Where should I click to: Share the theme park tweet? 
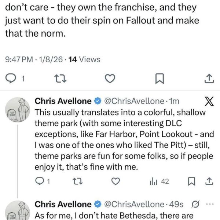pos(208,181)
